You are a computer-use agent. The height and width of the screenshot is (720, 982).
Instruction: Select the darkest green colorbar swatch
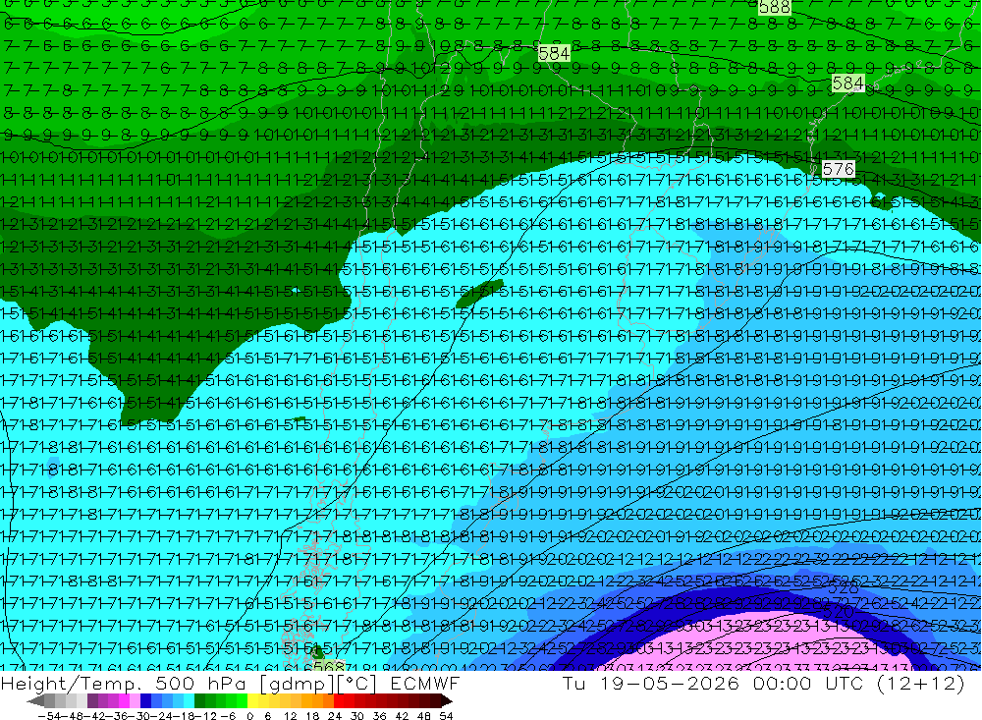[x=199, y=701]
